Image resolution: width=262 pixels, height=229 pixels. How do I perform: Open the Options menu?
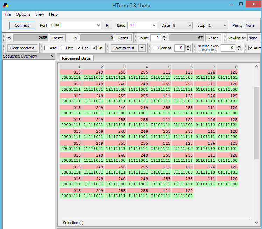(23, 14)
